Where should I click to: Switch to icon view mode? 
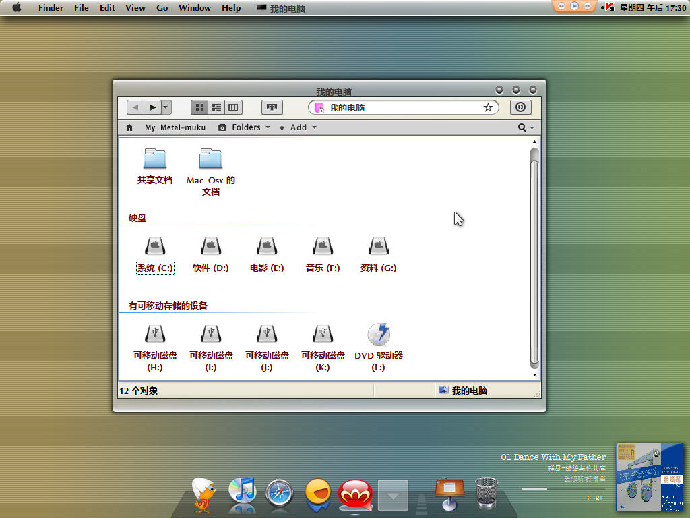pos(199,107)
